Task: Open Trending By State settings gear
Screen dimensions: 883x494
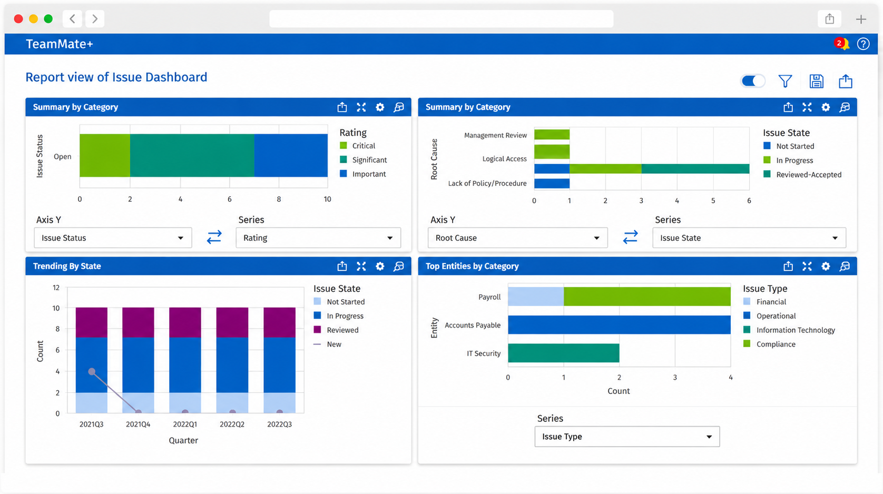Action: [x=380, y=266]
